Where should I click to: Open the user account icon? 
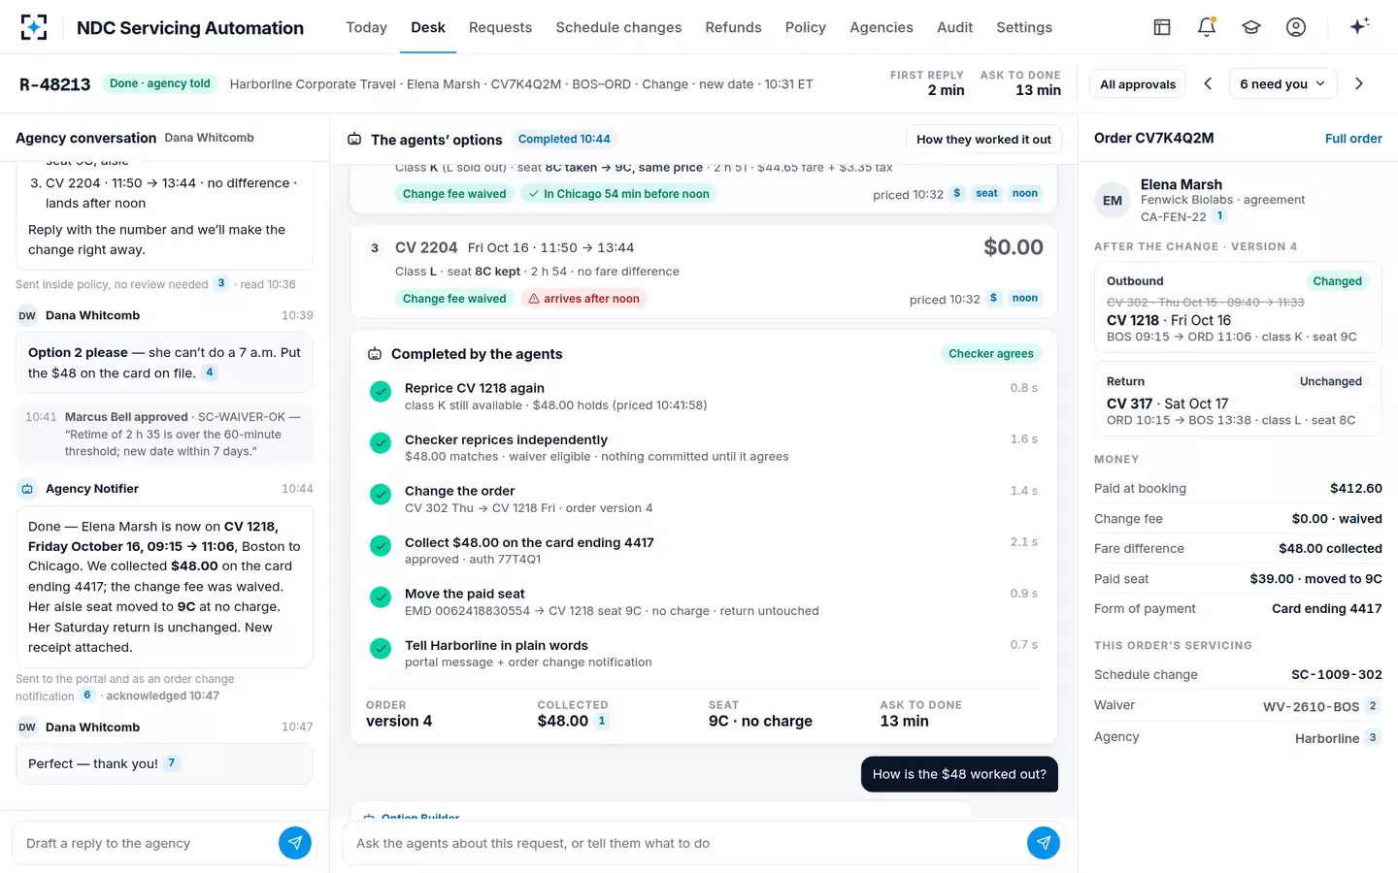point(1296,27)
